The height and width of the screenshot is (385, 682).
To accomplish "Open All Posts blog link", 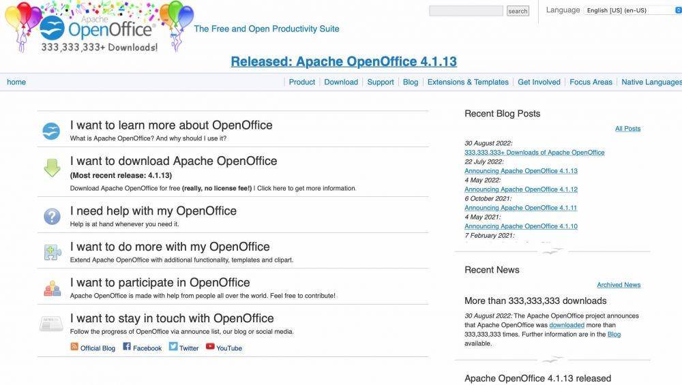I will pos(627,129).
